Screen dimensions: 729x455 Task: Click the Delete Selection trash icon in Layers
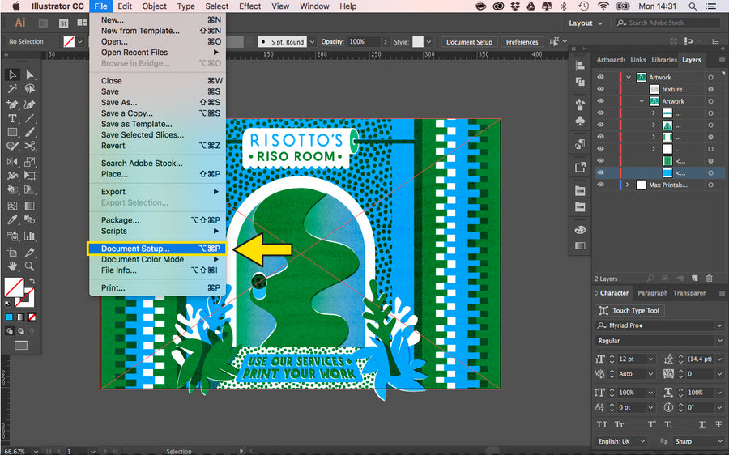pyautogui.click(x=709, y=279)
